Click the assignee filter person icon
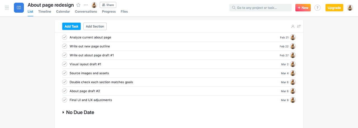The width and height of the screenshot is (358, 128). 293,27
